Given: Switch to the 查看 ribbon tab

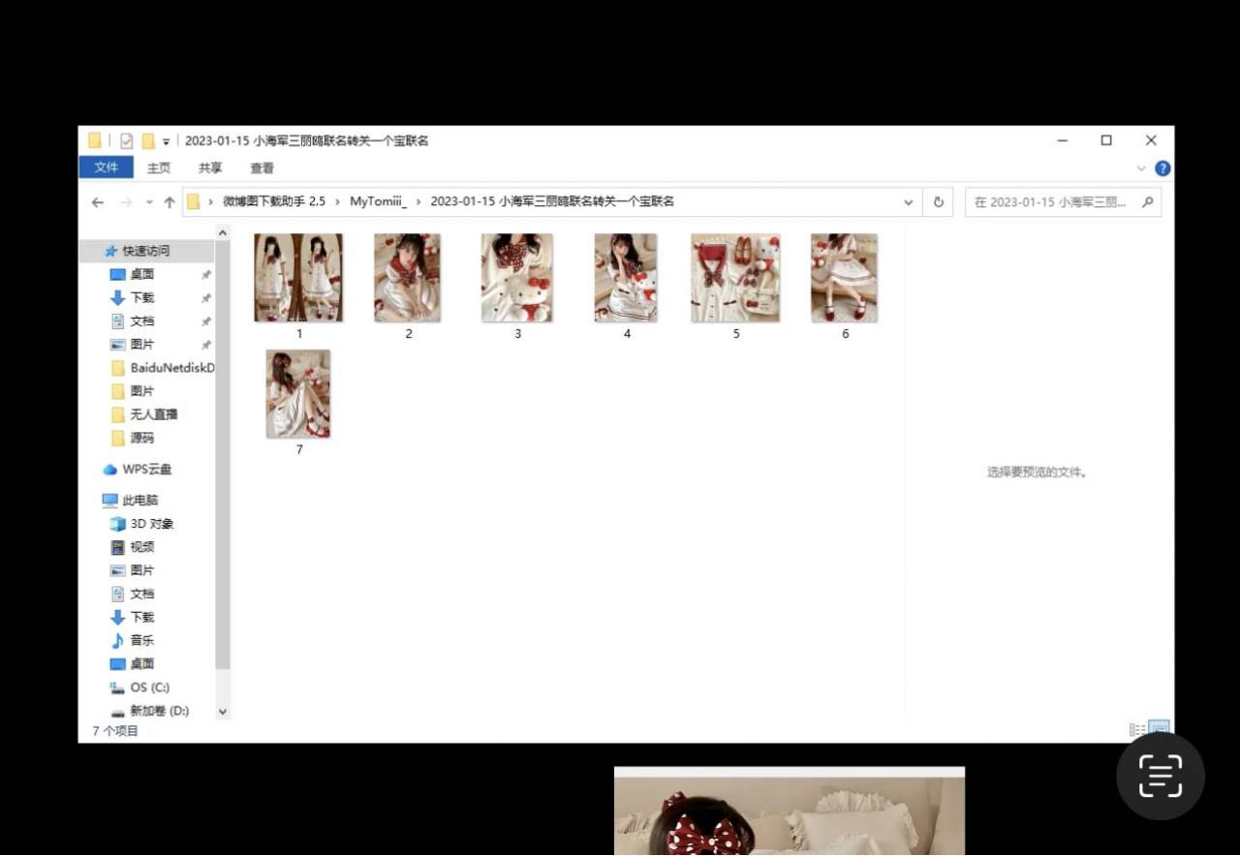Looking at the screenshot, I should 262,168.
